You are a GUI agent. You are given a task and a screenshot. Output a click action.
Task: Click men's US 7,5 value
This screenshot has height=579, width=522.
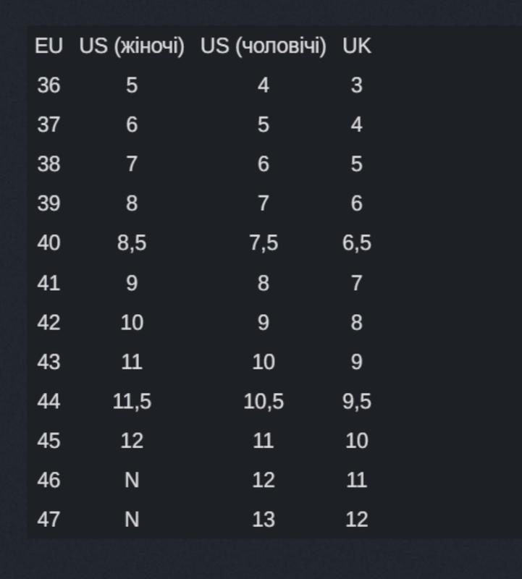click(264, 243)
